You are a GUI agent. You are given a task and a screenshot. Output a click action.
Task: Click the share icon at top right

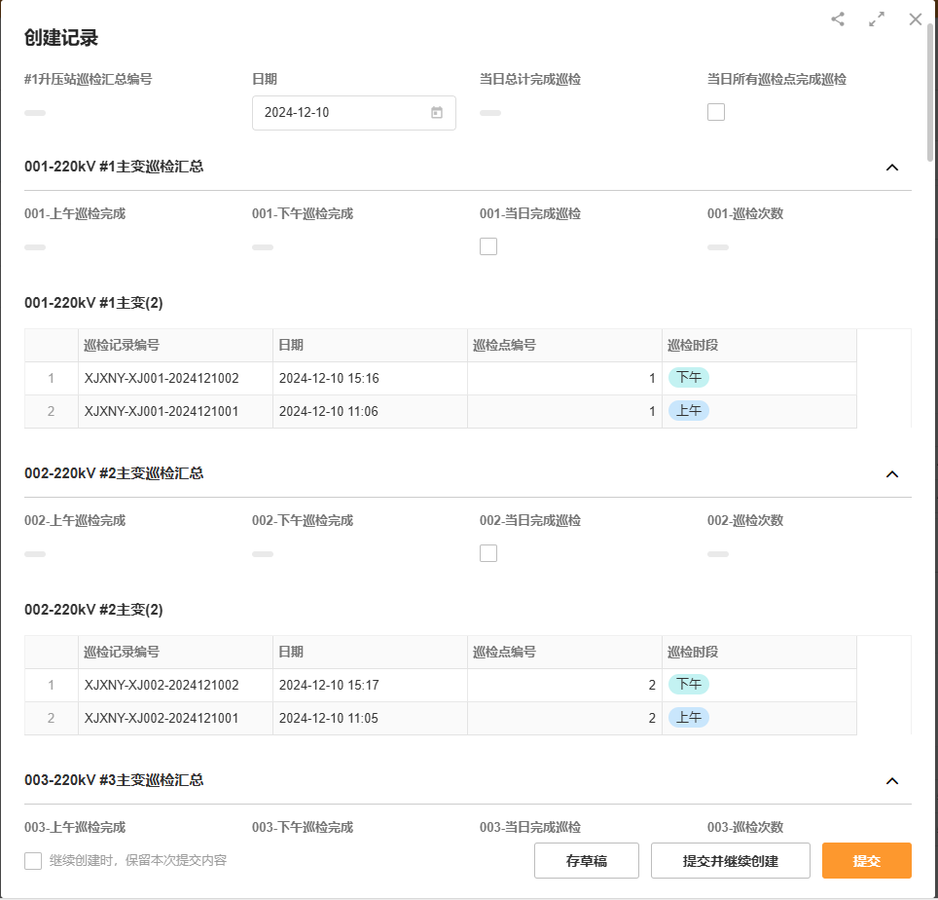[838, 19]
